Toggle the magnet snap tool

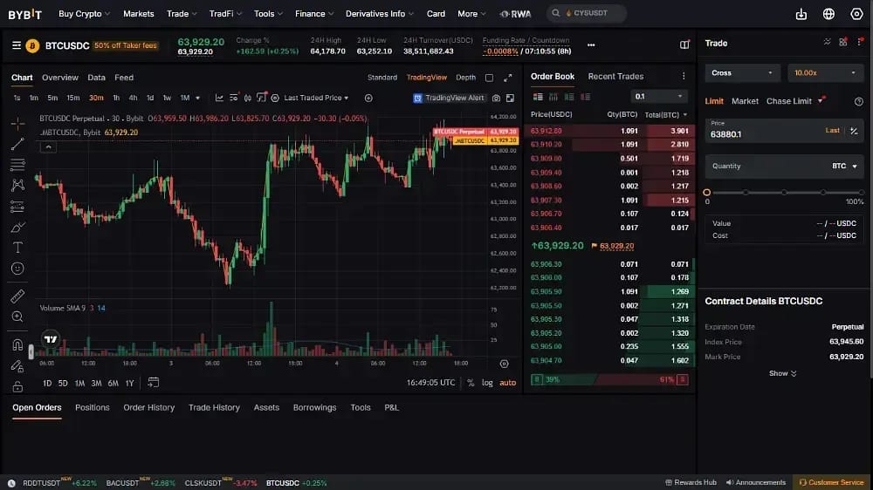(17, 345)
